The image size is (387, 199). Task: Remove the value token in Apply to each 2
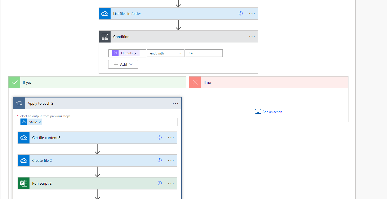coord(40,122)
